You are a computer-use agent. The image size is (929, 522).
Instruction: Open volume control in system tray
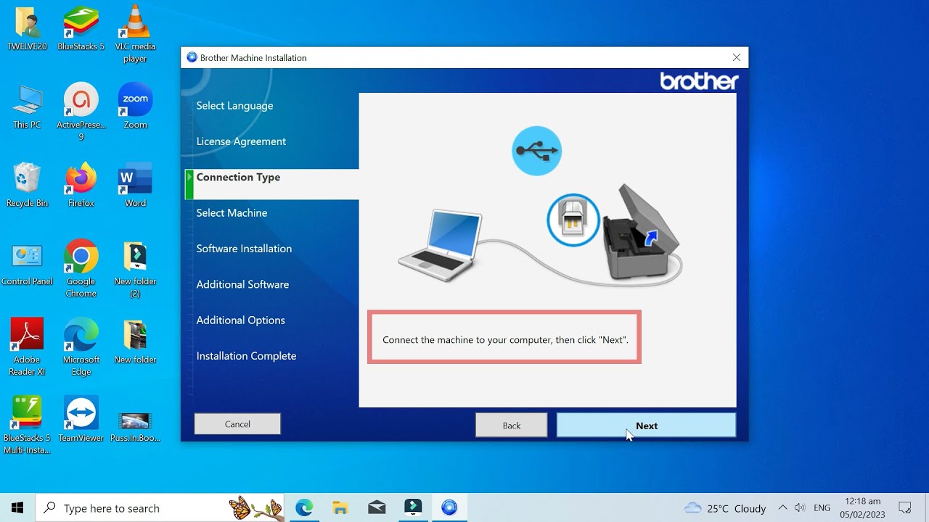coord(800,507)
